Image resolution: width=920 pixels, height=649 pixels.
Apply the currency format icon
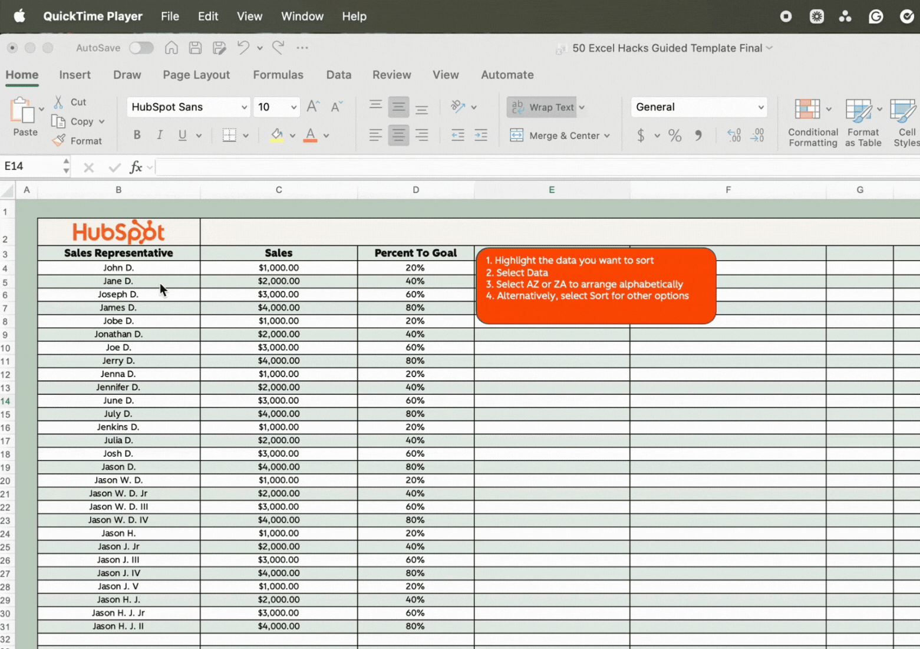642,135
